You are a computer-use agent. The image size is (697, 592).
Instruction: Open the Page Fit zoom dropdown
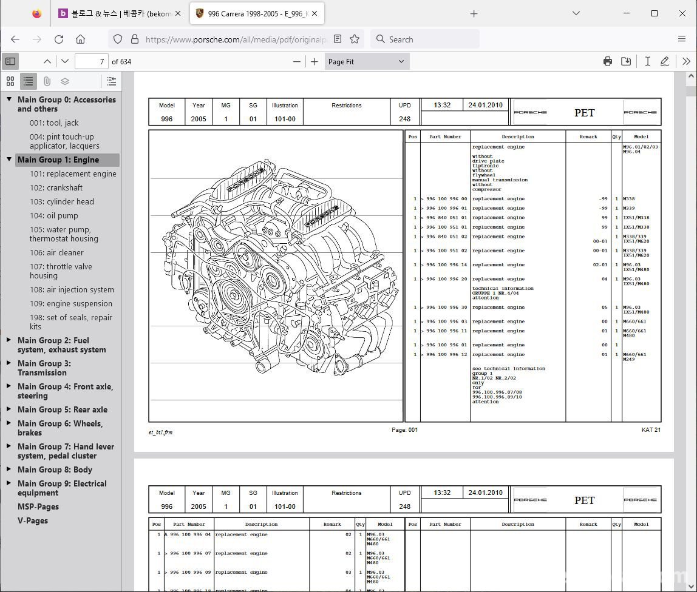point(366,61)
